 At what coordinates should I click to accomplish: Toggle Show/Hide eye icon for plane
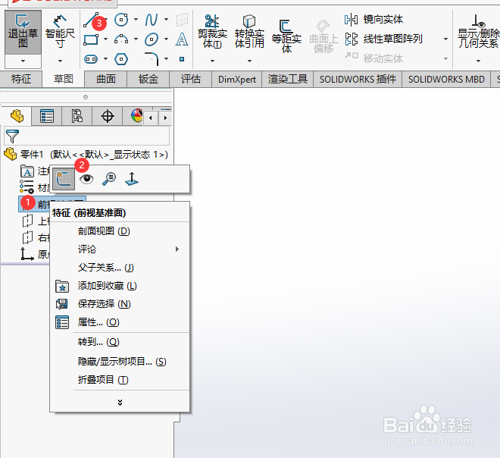coord(86,179)
